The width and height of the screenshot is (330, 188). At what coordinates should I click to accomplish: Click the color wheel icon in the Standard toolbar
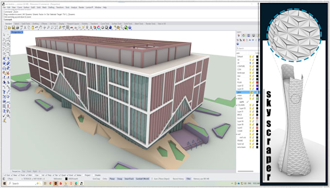point(99,28)
